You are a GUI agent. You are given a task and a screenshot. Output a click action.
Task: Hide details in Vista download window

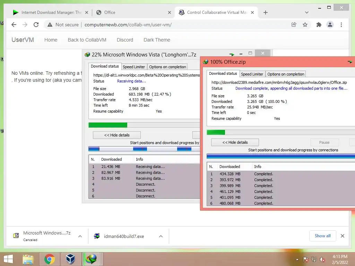(x=116, y=135)
